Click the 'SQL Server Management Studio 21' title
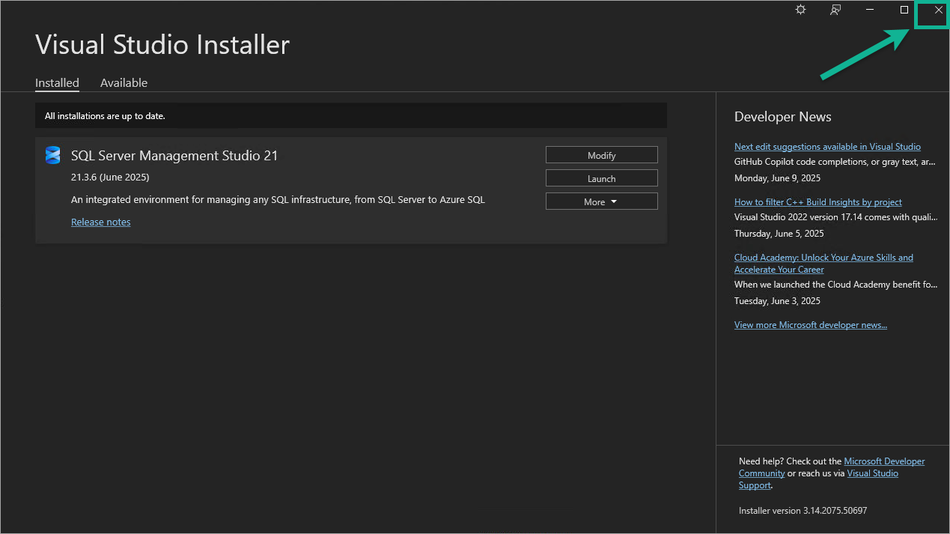Screen dimensions: 950x534 point(174,156)
